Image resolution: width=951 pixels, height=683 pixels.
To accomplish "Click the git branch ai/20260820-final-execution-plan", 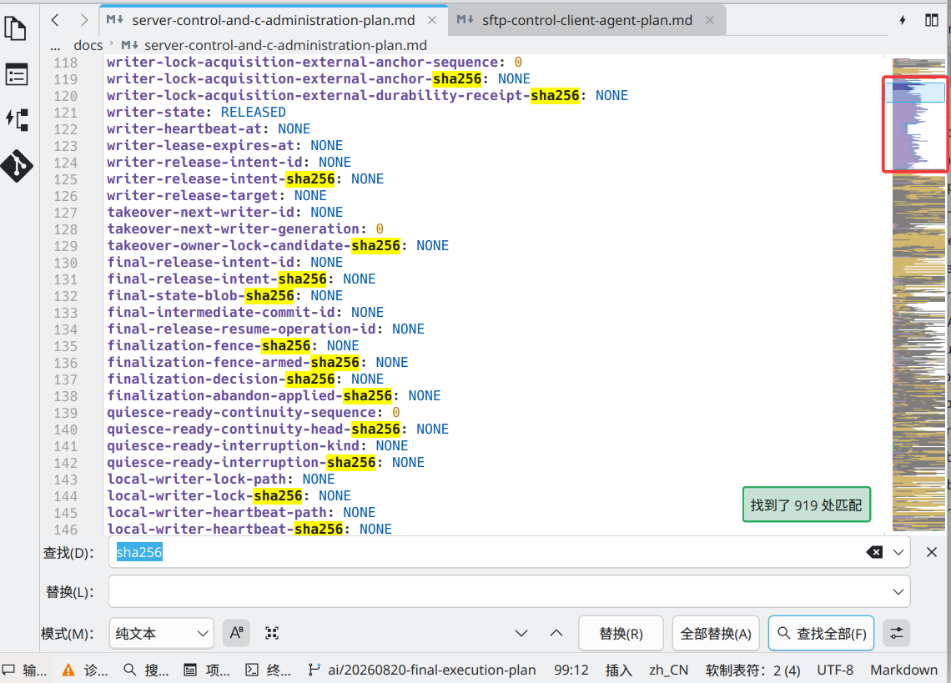I will coord(422,670).
